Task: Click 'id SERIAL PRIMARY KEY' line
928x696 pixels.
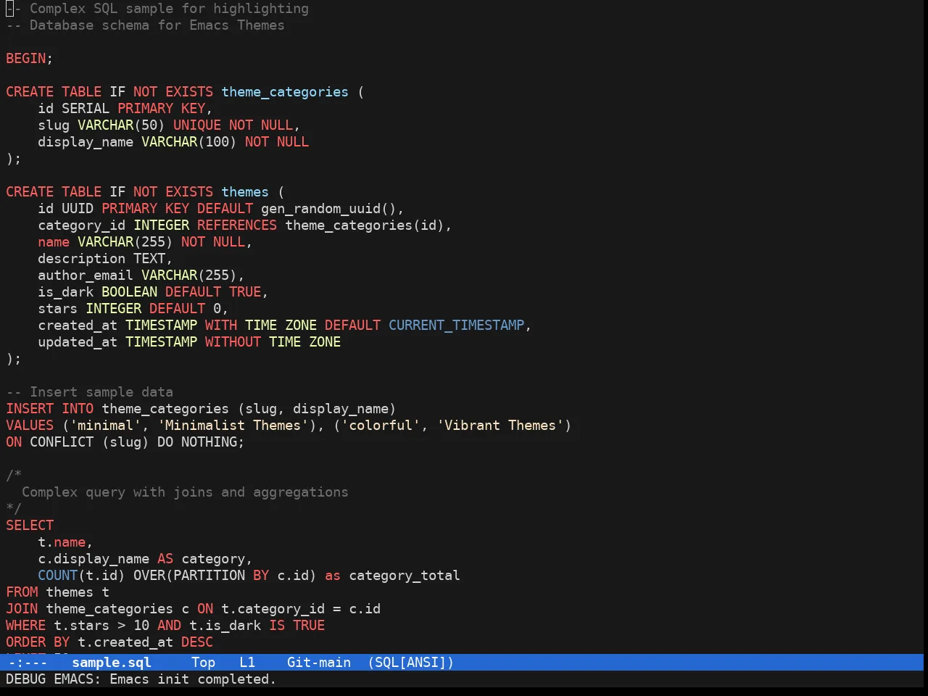Action: pos(125,108)
